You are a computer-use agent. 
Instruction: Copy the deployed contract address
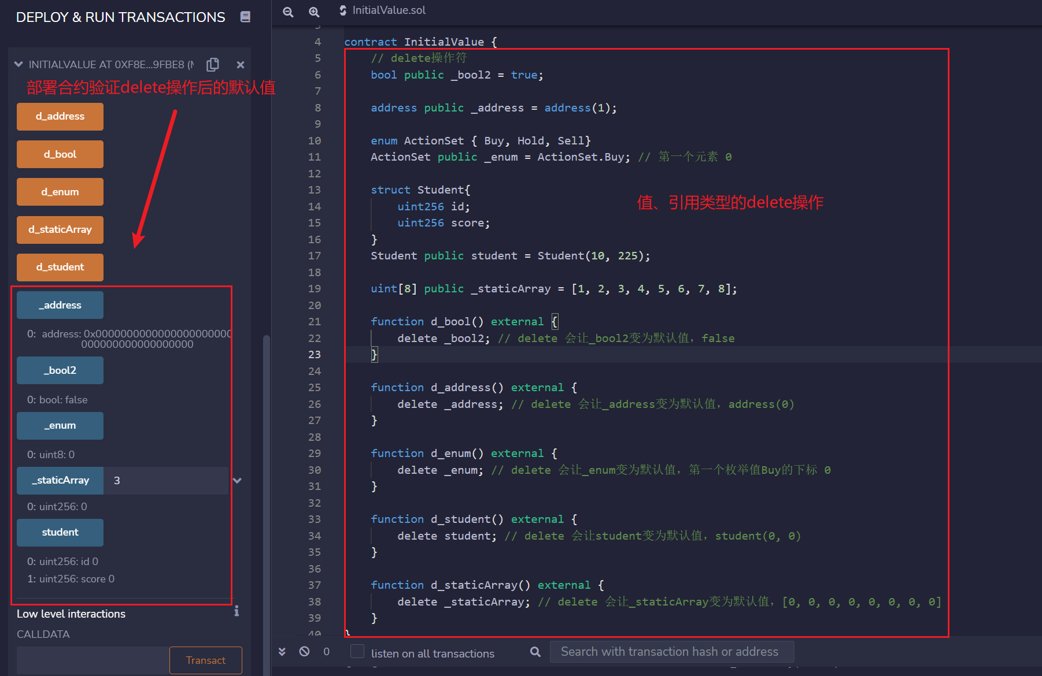(x=213, y=65)
